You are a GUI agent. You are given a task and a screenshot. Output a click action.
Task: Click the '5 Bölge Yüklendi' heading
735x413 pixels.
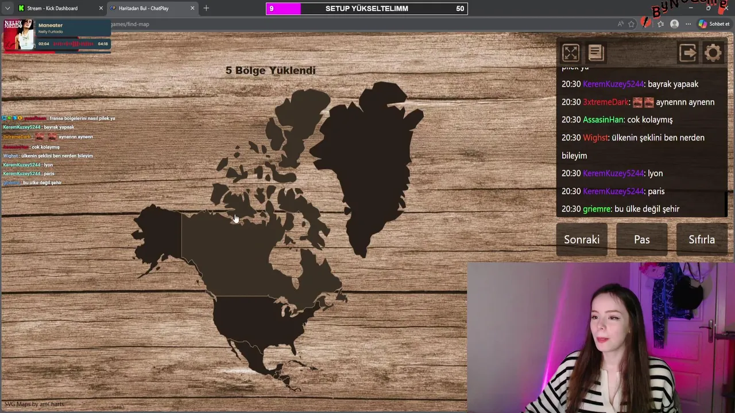[x=270, y=71]
